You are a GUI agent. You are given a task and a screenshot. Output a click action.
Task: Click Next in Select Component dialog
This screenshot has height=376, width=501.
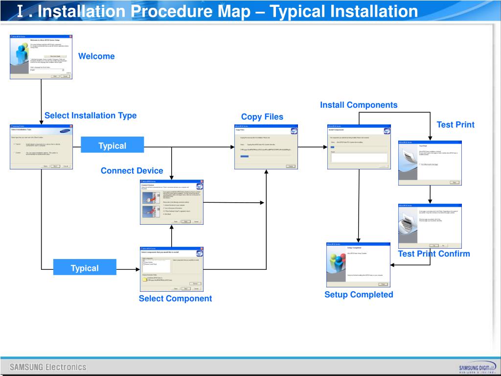pos(185,289)
